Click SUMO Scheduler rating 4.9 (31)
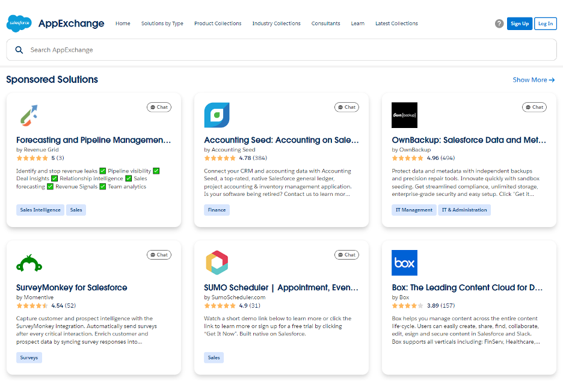Viewport: 563px width, 381px height. tap(232, 306)
